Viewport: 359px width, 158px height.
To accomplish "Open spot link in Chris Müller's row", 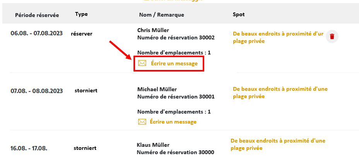I will click(278, 37).
